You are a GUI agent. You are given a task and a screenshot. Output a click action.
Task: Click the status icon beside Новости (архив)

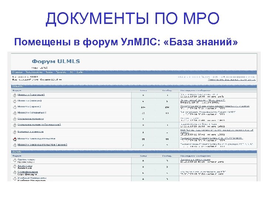pos(15,107)
